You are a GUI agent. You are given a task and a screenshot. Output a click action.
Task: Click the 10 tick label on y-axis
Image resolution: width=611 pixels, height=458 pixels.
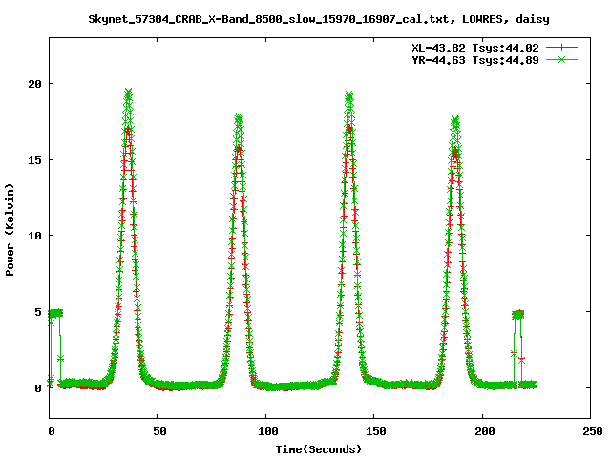33,236
